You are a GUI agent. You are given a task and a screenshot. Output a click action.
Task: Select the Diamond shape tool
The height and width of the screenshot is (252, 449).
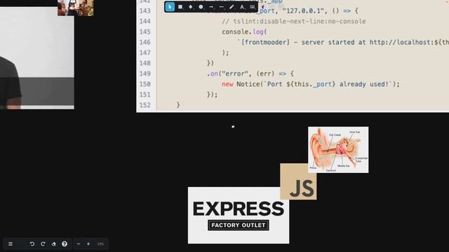tap(190, 7)
